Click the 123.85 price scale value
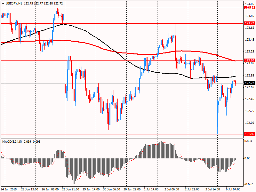256x192 pixels. [250, 16]
